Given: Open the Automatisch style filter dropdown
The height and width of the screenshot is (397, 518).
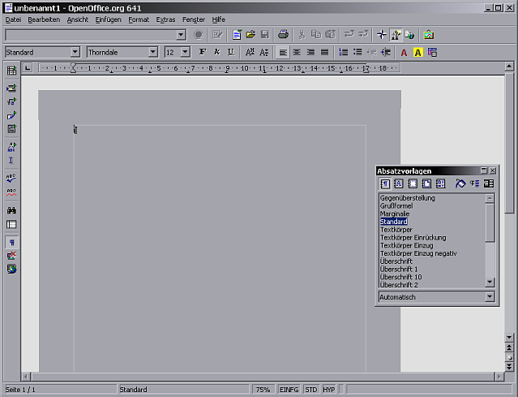Looking at the screenshot, I should click(490, 297).
